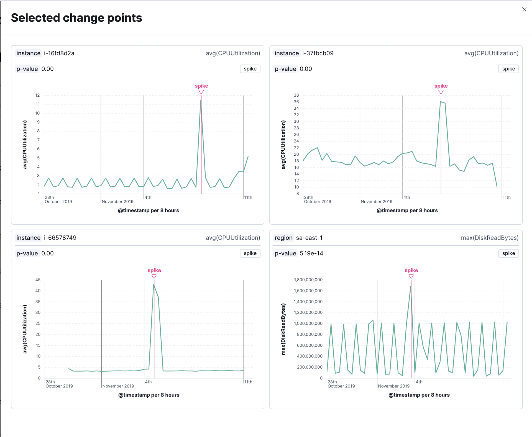The image size is (532, 437).
Task: Select the instance label of i-16fd8d2a panel
Action: pyautogui.click(x=28, y=53)
